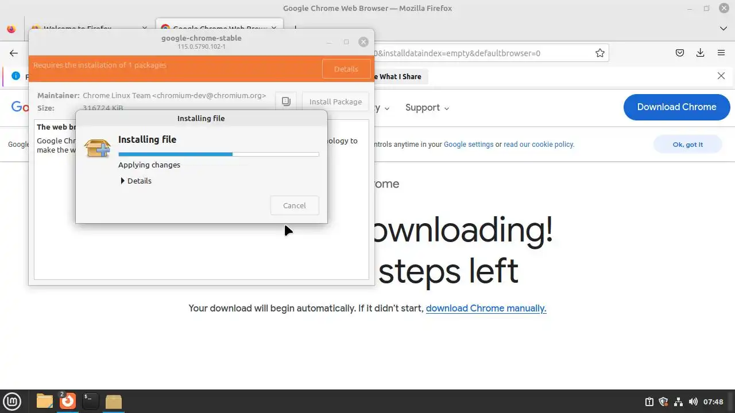This screenshot has height=413, width=735.
Task: Click the package box installing icon
Action: coord(97,147)
